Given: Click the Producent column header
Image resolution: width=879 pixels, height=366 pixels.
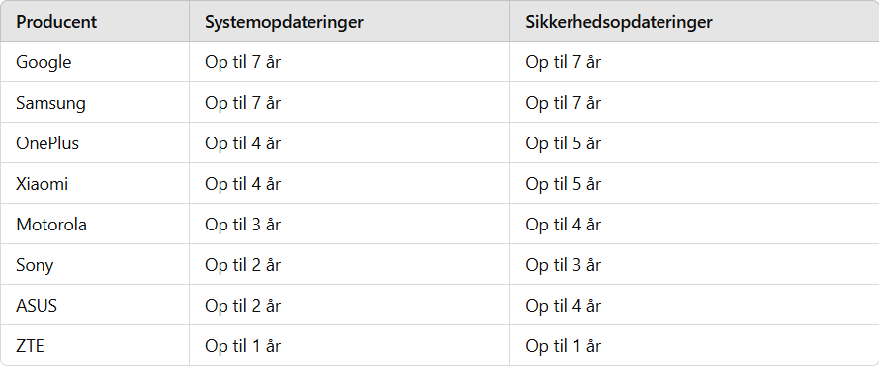Looking at the screenshot, I should pyautogui.click(x=95, y=22).
